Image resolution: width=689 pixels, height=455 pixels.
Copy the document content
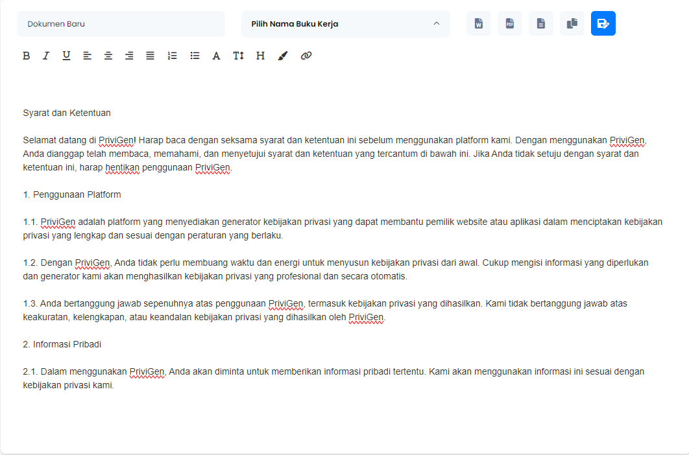572,24
